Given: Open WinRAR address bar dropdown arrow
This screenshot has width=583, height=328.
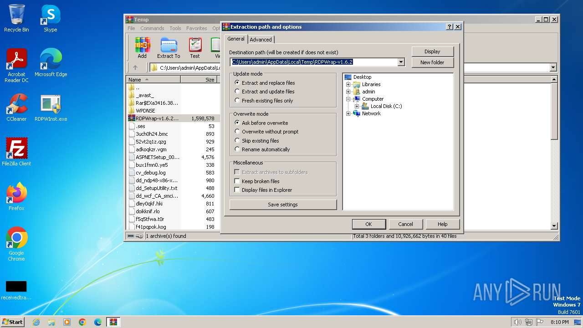Looking at the screenshot, I should click(553, 67).
